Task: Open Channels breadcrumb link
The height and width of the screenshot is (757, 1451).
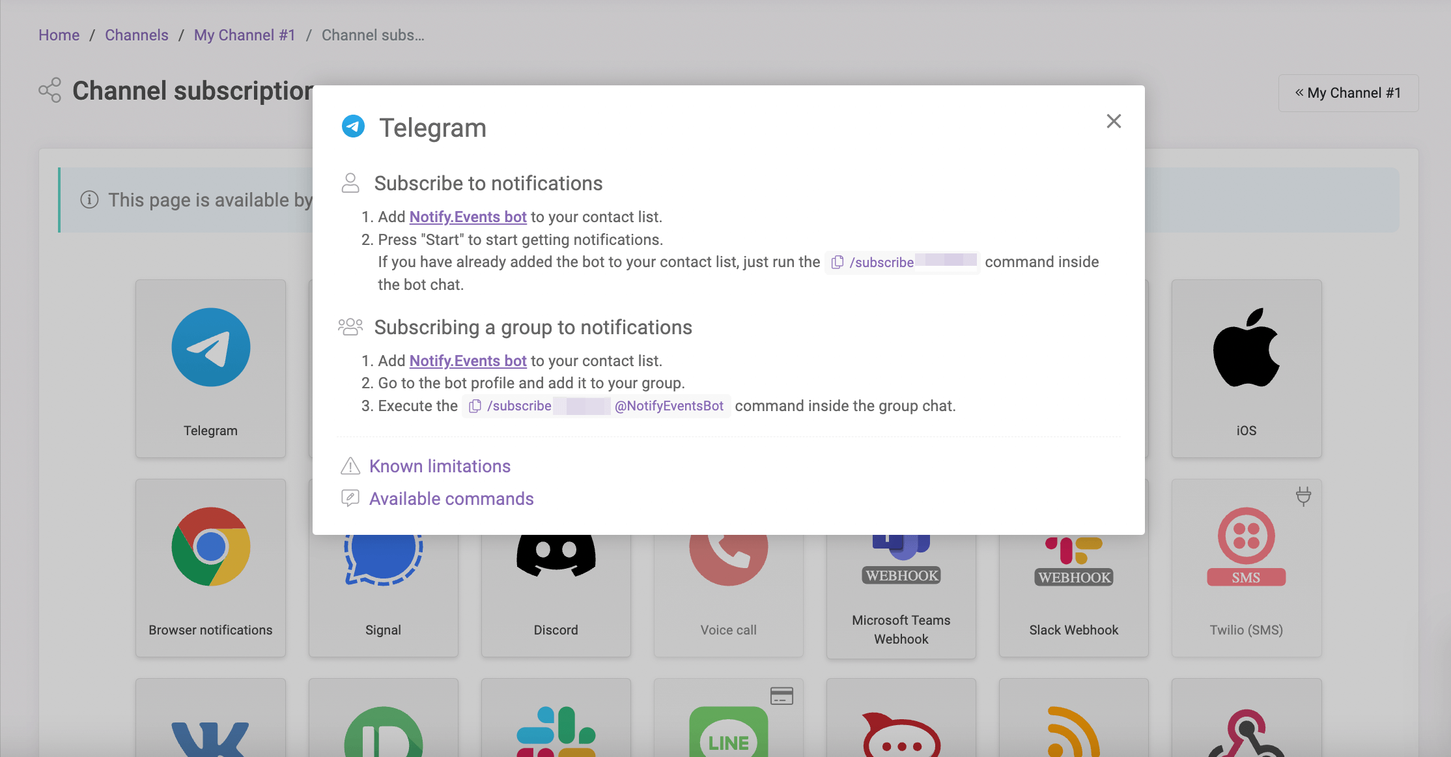Action: [x=137, y=35]
